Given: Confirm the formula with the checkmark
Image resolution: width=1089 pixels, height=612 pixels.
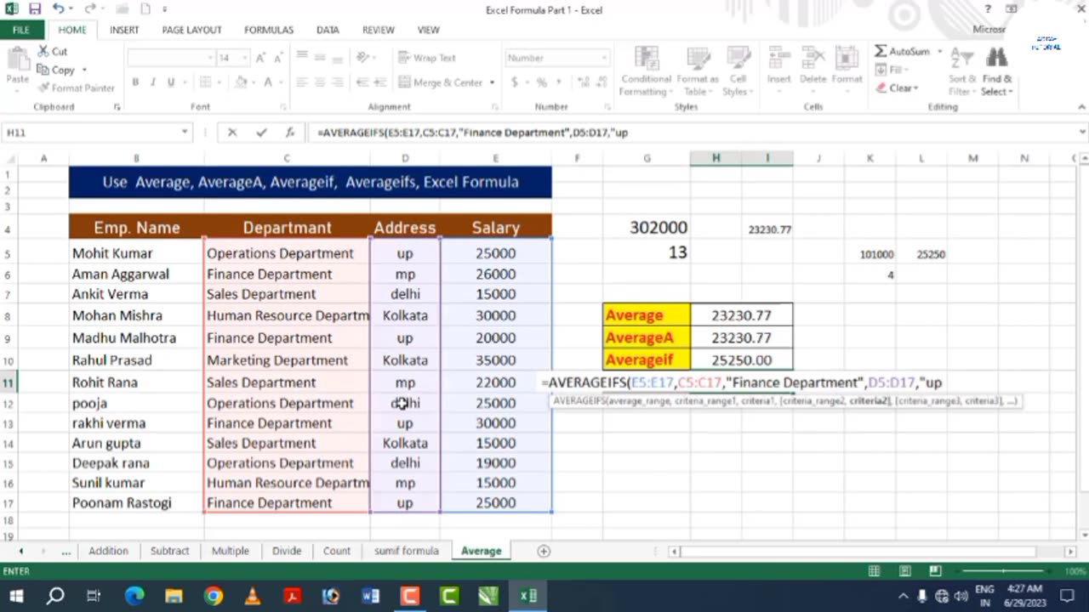Looking at the screenshot, I should [x=261, y=133].
